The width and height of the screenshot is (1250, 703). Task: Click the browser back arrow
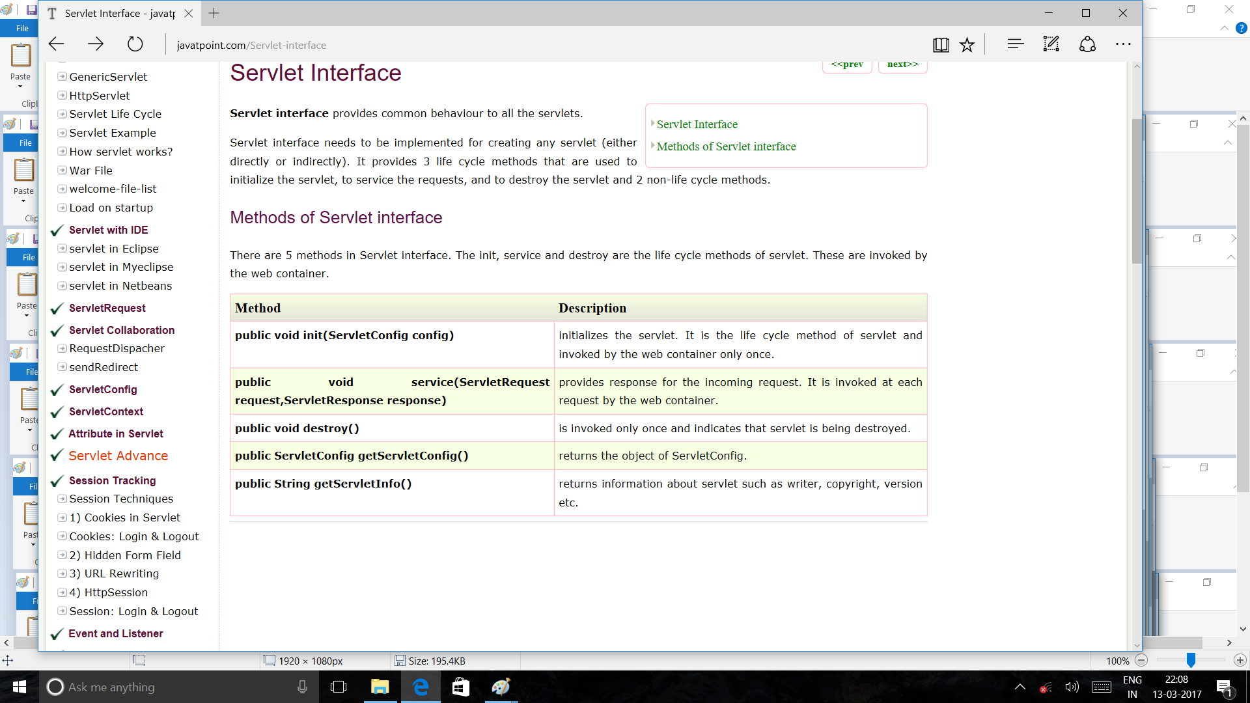(x=57, y=44)
